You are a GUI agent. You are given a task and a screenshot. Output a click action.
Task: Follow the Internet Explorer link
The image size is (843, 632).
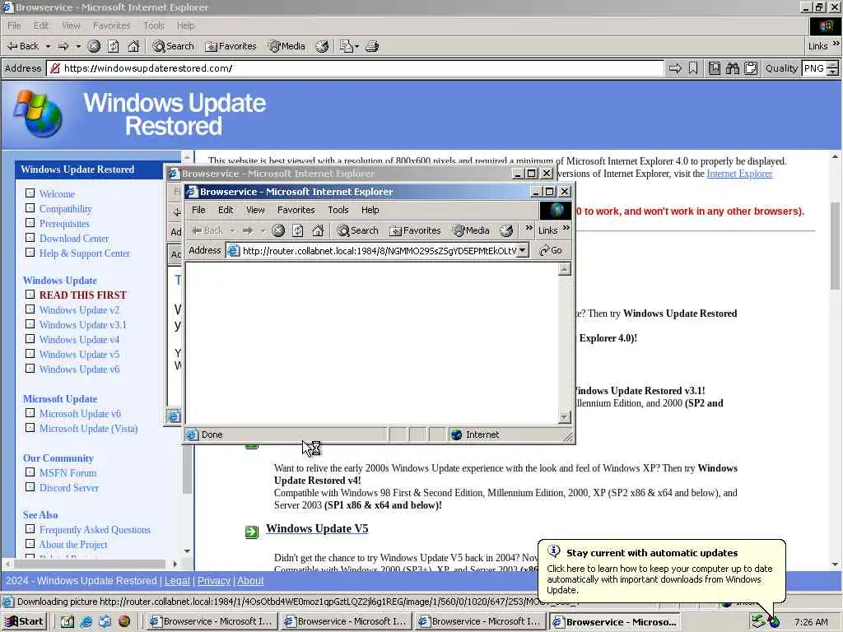[739, 174]
